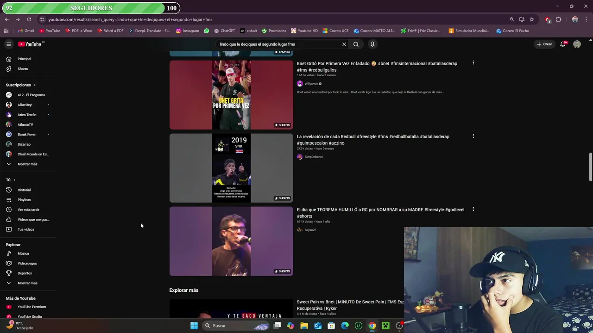Open options for TEOREMA HUMILLÓ a RC video
Screen dimensions: 593x333
click(x=473, y=209)
